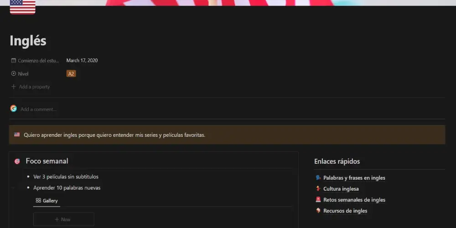456x228 pixels.
Task: Open the A2 level tag dropdown
Action: (71, 73)
